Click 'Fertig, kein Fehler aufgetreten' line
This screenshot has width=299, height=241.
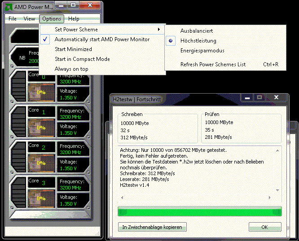[154, 156]
